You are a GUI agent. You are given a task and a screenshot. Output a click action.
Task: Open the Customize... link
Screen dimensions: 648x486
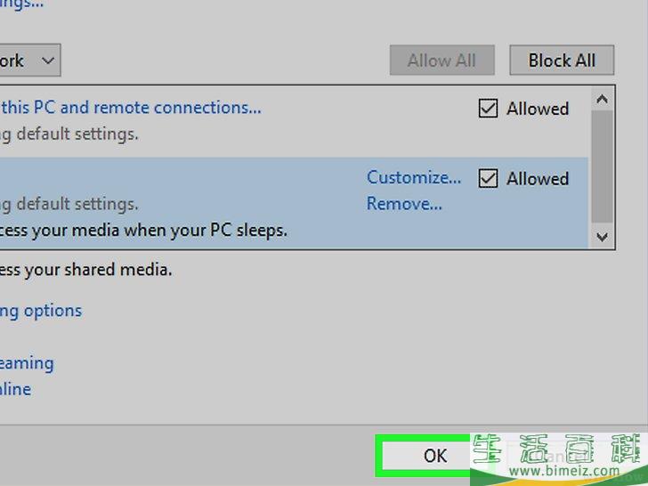pos(414,177)
